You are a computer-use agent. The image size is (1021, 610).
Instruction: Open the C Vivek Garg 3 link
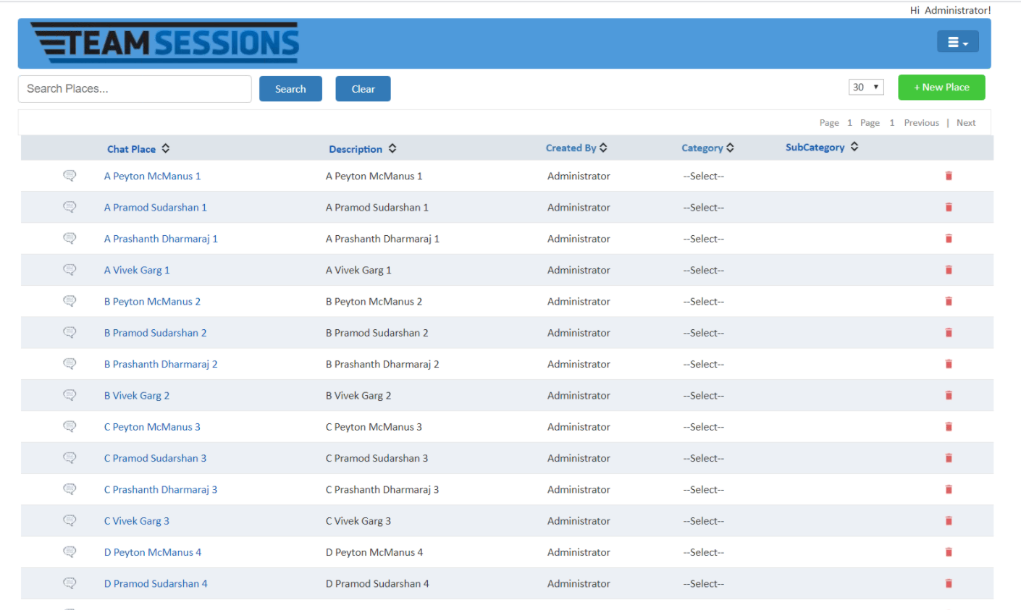(137, 521)
